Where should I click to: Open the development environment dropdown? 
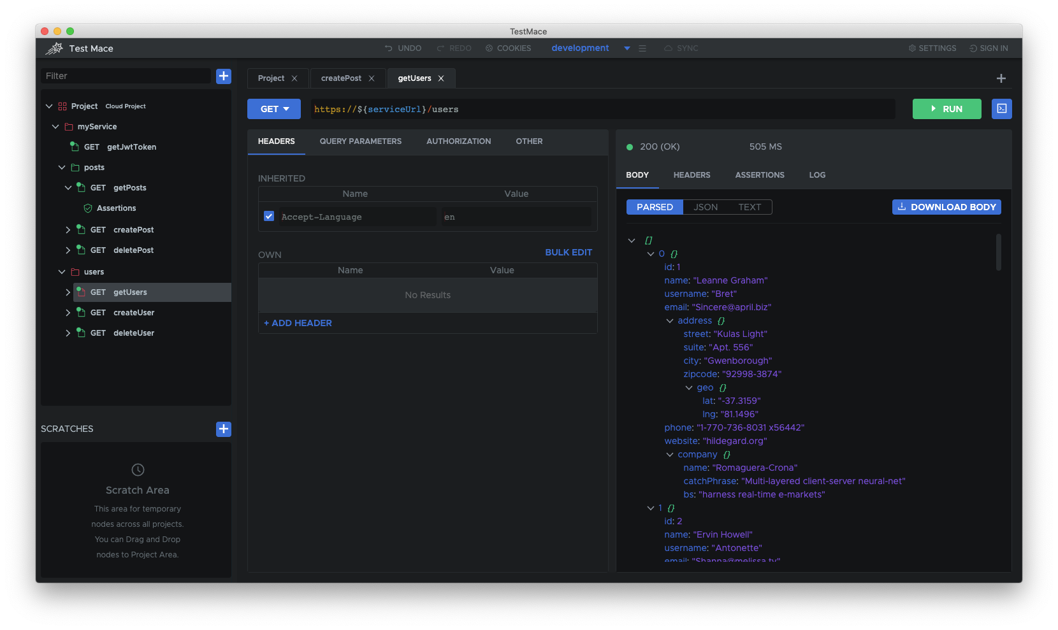tap(627, 48)
